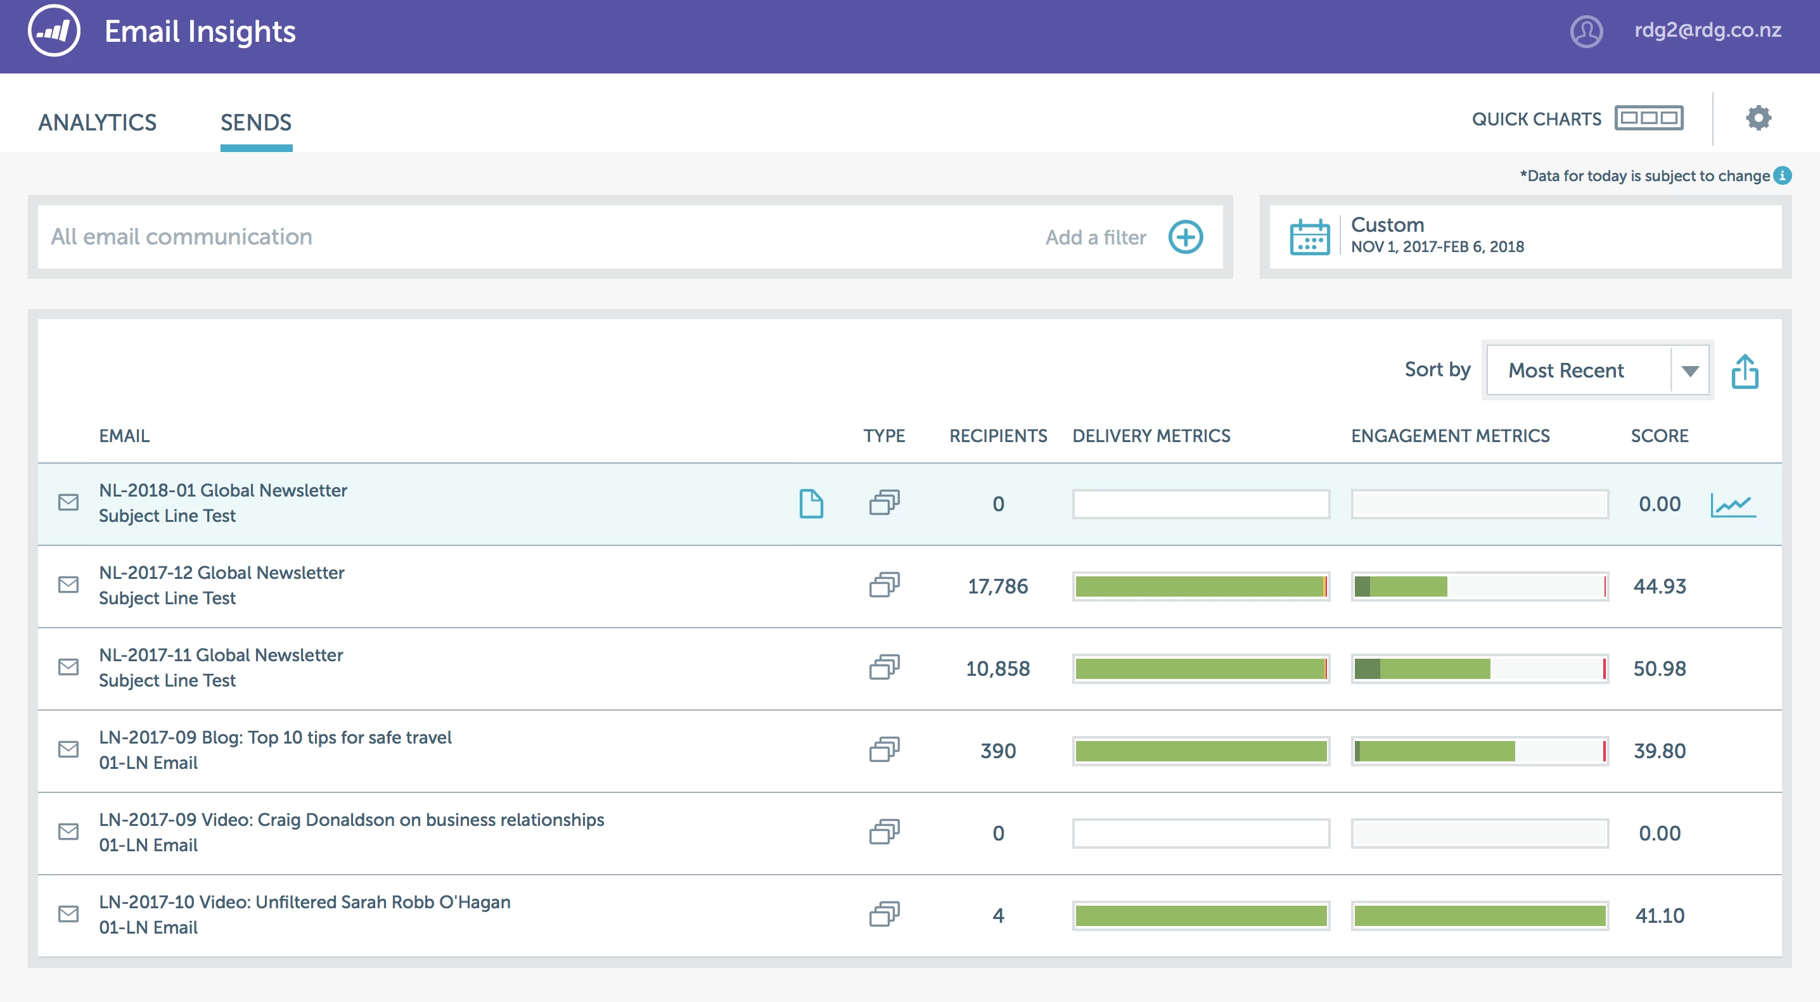Screen dimensions: 1820x1002
Task: Click the plus icon to add filter
Action: [x=1185, y=236]
